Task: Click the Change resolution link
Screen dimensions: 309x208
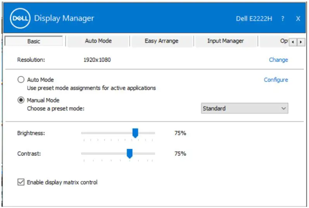Action: tap(278, 60)
